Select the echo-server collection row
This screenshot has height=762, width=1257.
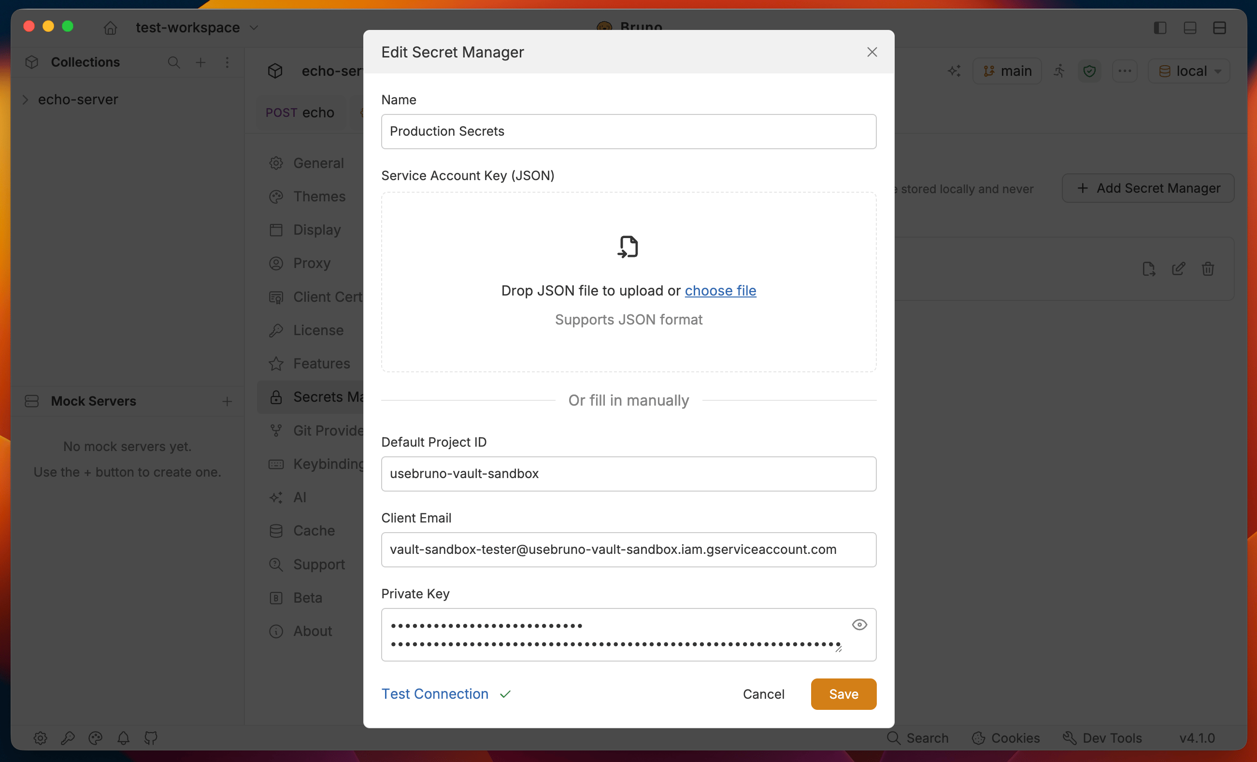(x=128, y=99)
